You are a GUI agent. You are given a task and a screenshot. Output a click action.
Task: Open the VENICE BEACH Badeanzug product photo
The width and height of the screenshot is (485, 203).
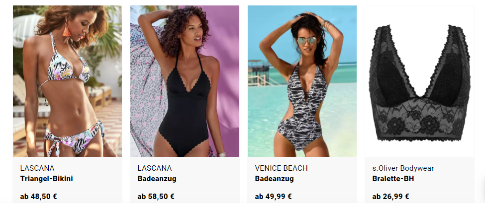tap(302, 81)
